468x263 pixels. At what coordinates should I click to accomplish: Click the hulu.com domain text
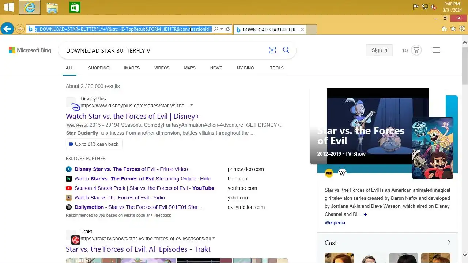click(x=238, y=179)
